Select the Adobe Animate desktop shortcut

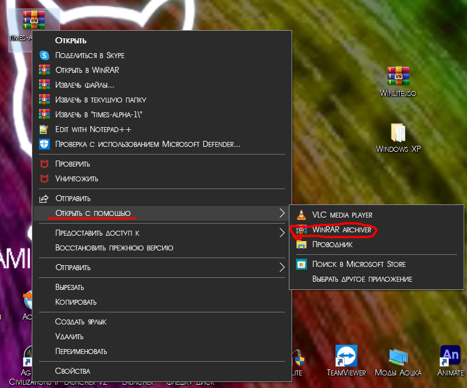click(x=451, y=361)
